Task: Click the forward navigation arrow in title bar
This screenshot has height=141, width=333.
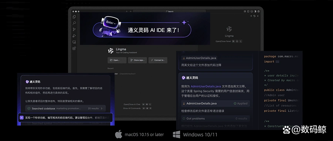Action: [x=130, y=11]
